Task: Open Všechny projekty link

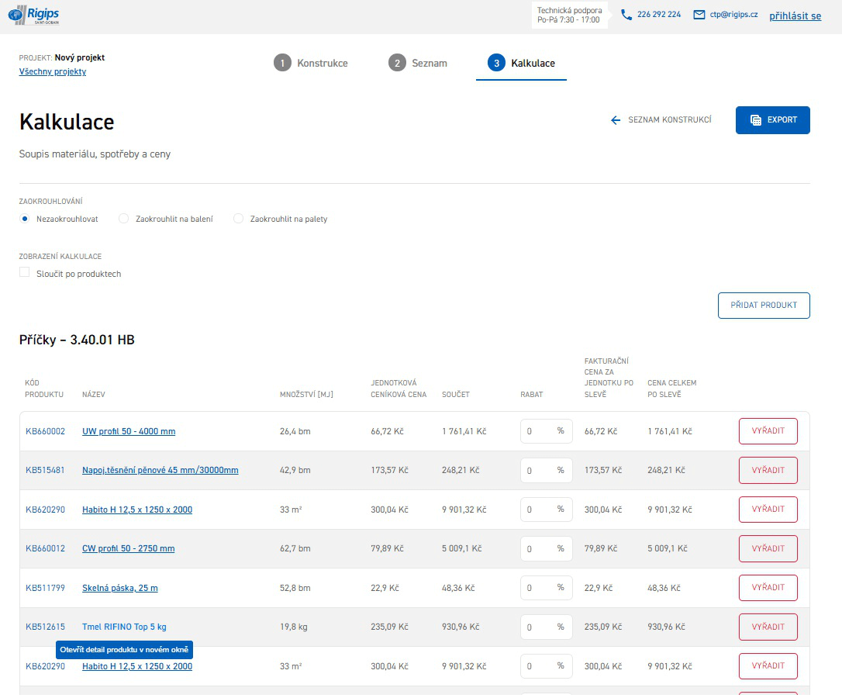Action: [53, 72]
